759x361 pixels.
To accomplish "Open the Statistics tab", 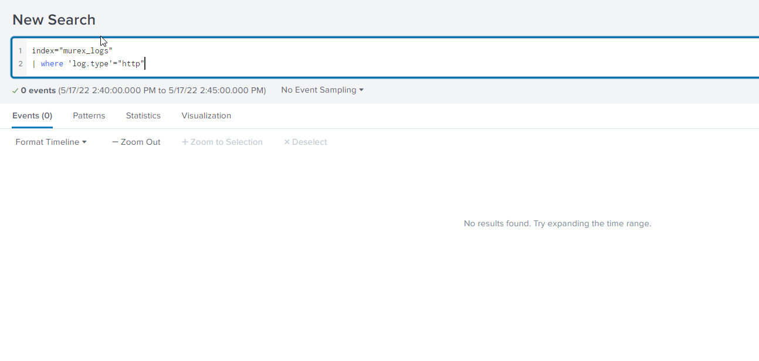I will click(143, 116).
